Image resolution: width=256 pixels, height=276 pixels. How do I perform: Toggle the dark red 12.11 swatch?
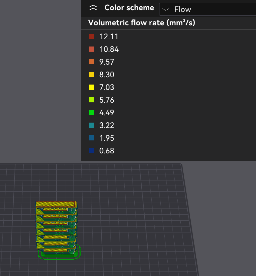91,37
